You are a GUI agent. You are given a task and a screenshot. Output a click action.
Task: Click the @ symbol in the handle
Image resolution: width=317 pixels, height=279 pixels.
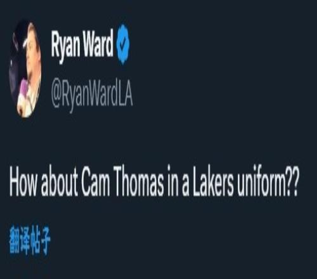pyautogui.click(x=56, y=96)
